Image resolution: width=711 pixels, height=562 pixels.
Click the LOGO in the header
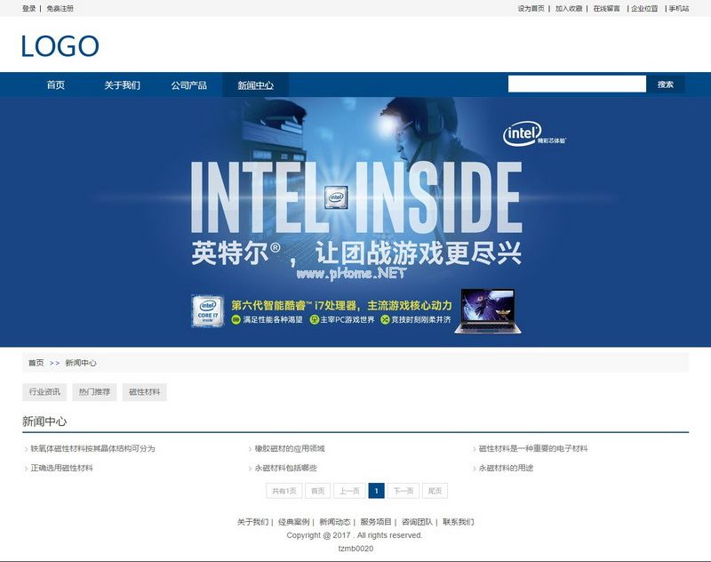(60, 46)
